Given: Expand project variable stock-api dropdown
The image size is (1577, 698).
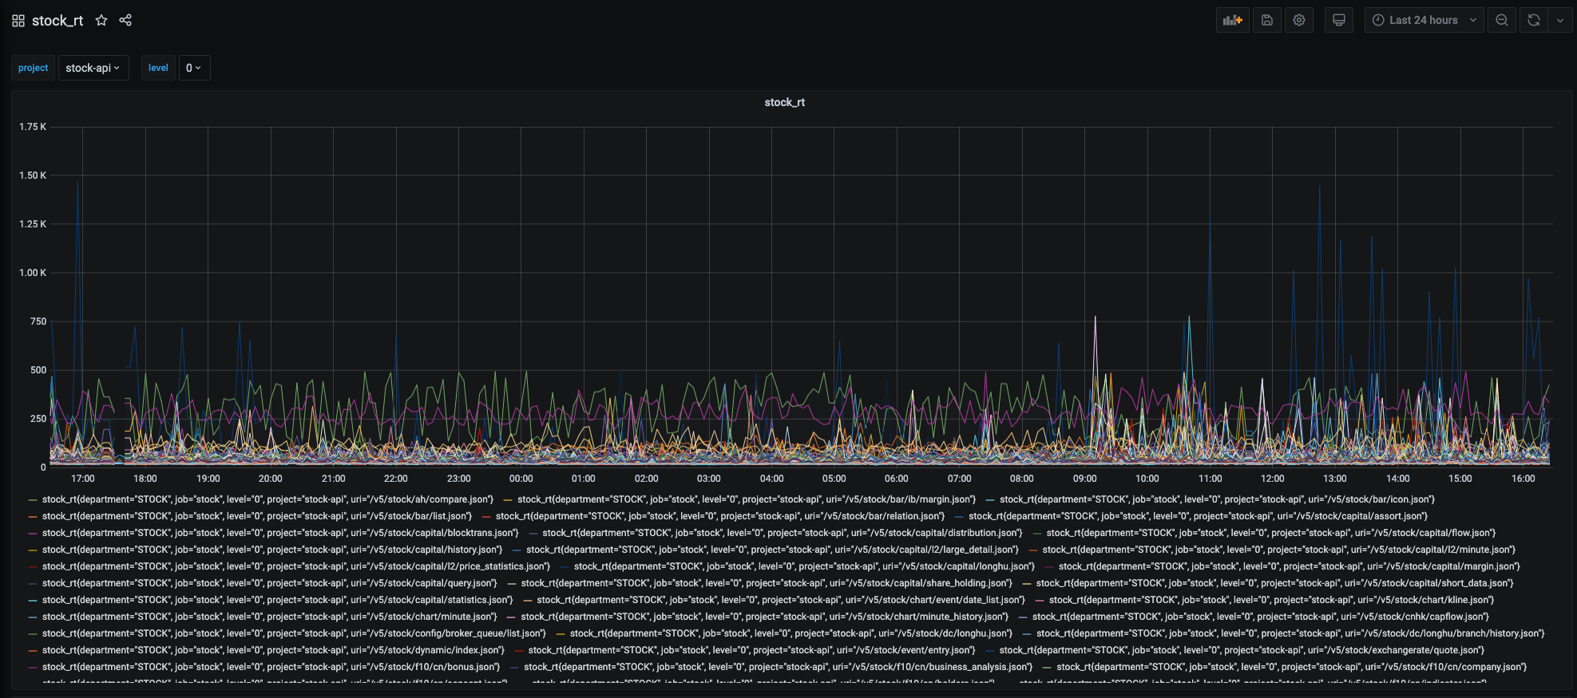Looking at the screenshot, I should (x=93, y=68).
